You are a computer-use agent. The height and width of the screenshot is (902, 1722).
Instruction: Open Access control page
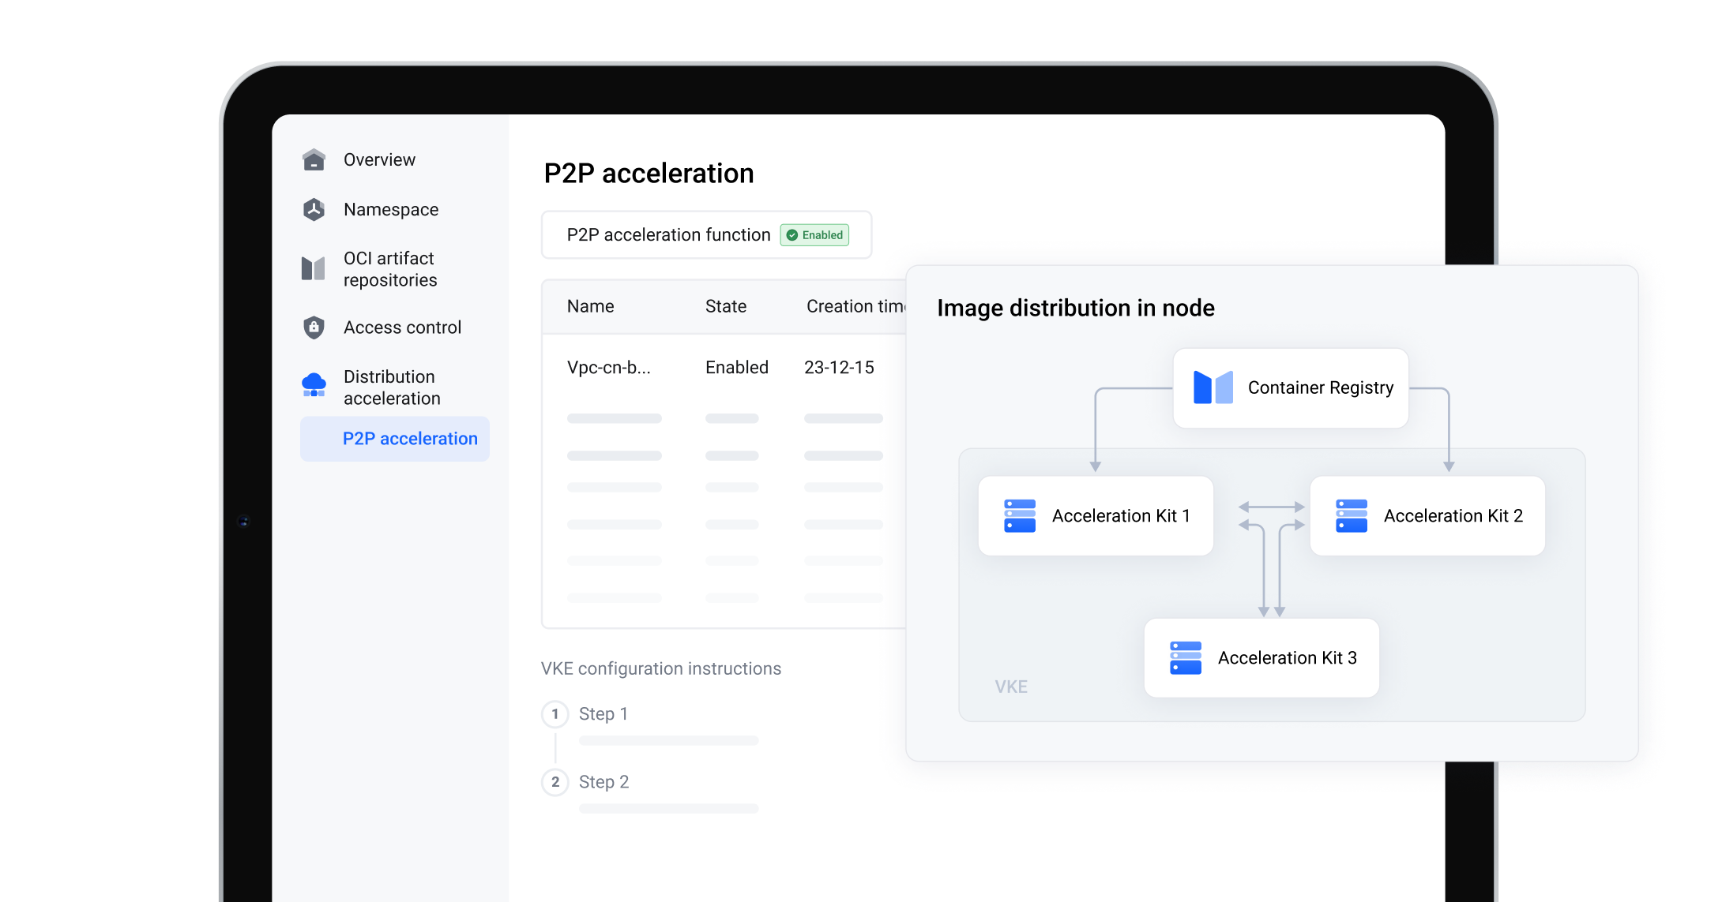[x=402, y=327]
